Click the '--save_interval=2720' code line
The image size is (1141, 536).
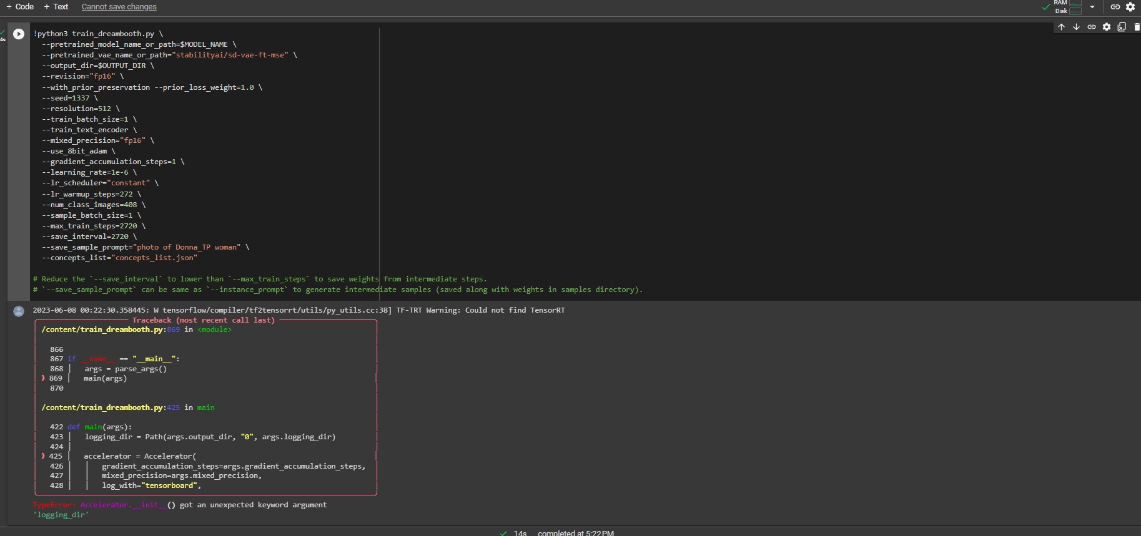tap(89, 236)
